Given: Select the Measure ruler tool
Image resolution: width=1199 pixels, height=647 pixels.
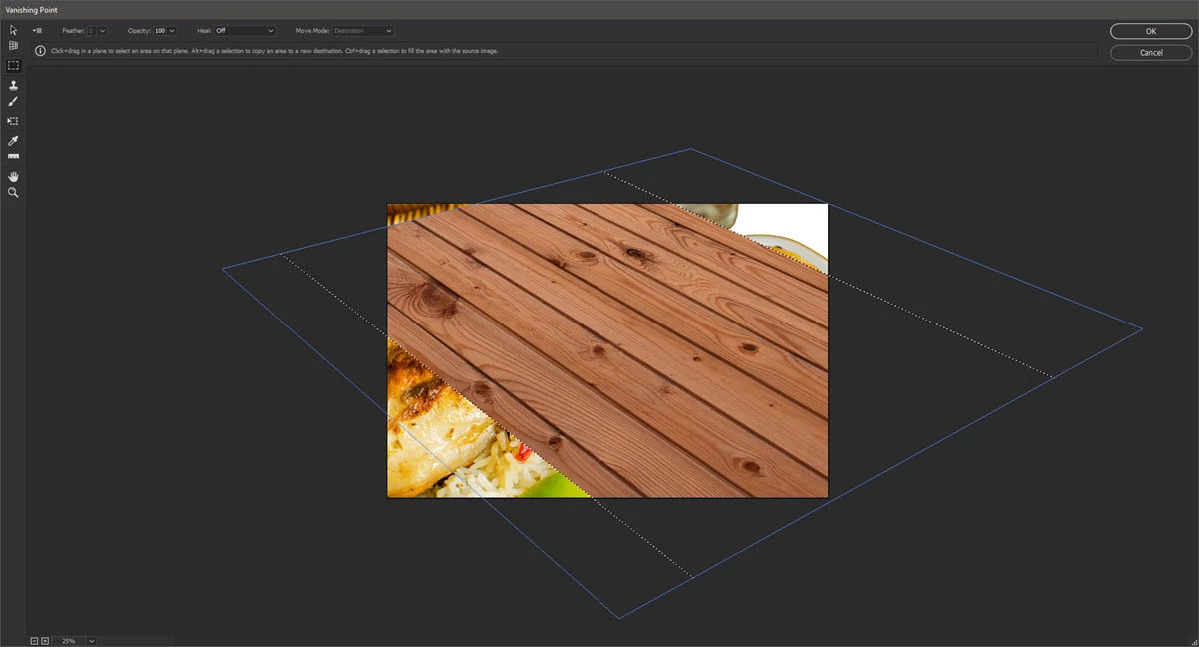Looking at the screenshot, I should (x=13, y=156).
